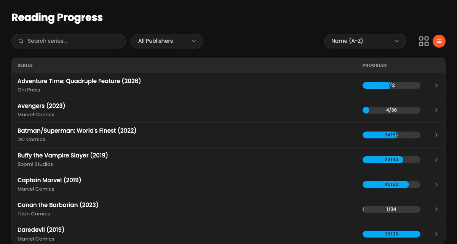Click Daredevil 36/36 progress bar
Screen dimensions: 457x244
pyautogui.click(x=391, y=234)
